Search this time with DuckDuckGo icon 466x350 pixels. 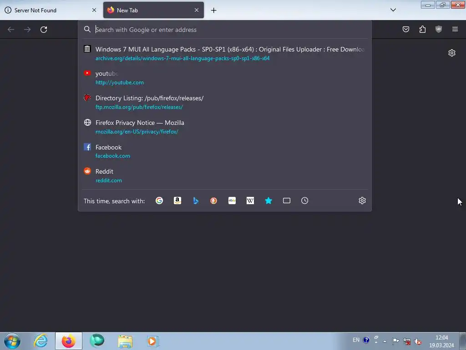tap(214, 201)
